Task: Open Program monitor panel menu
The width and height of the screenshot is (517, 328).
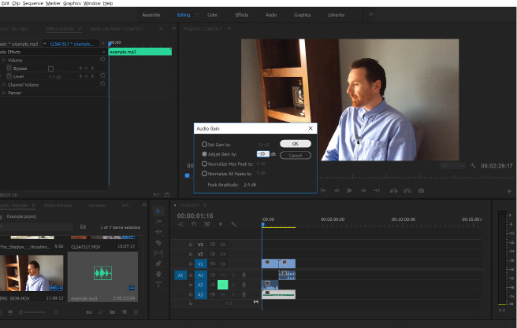Action: (x=229, y=28)
